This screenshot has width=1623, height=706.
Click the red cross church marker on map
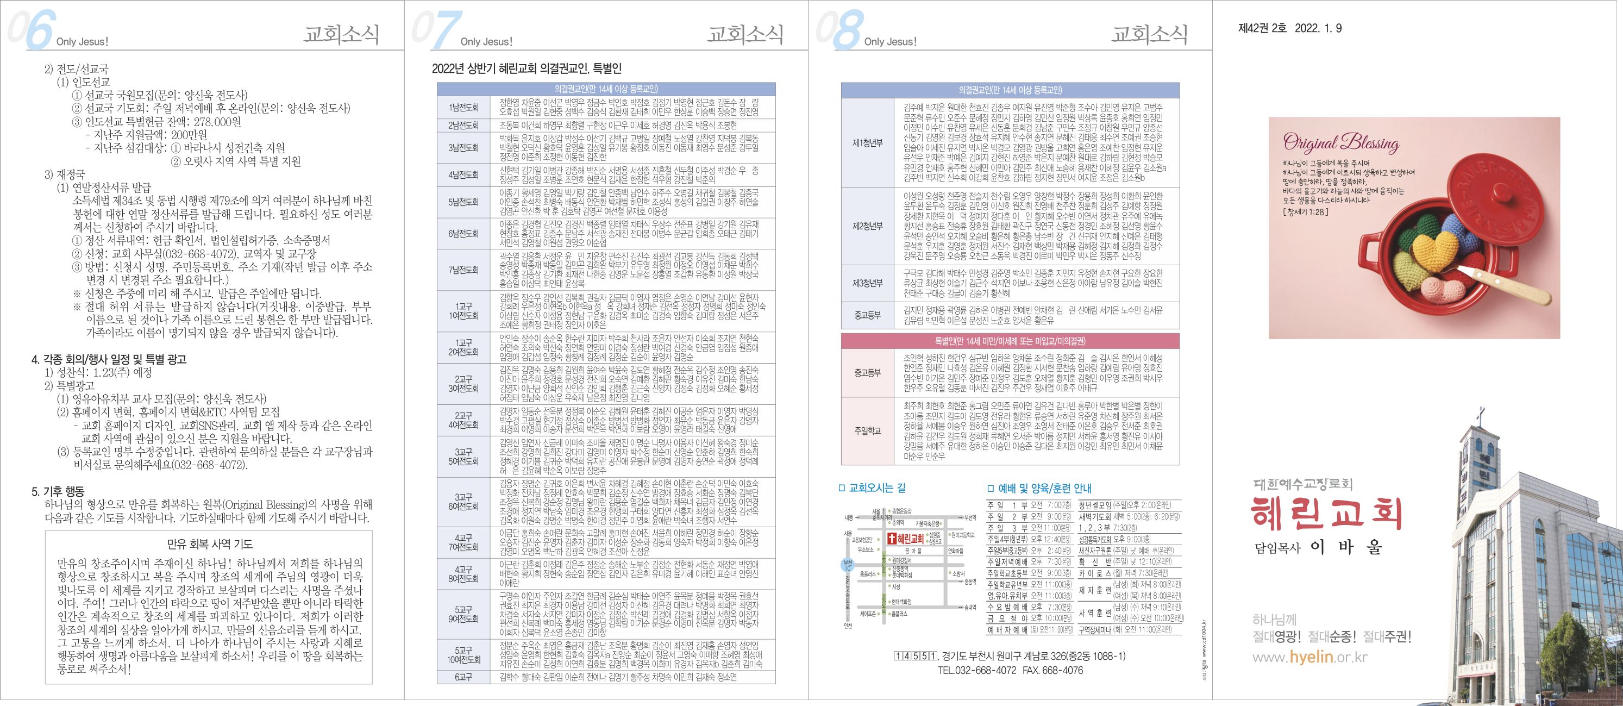point(891,540)
